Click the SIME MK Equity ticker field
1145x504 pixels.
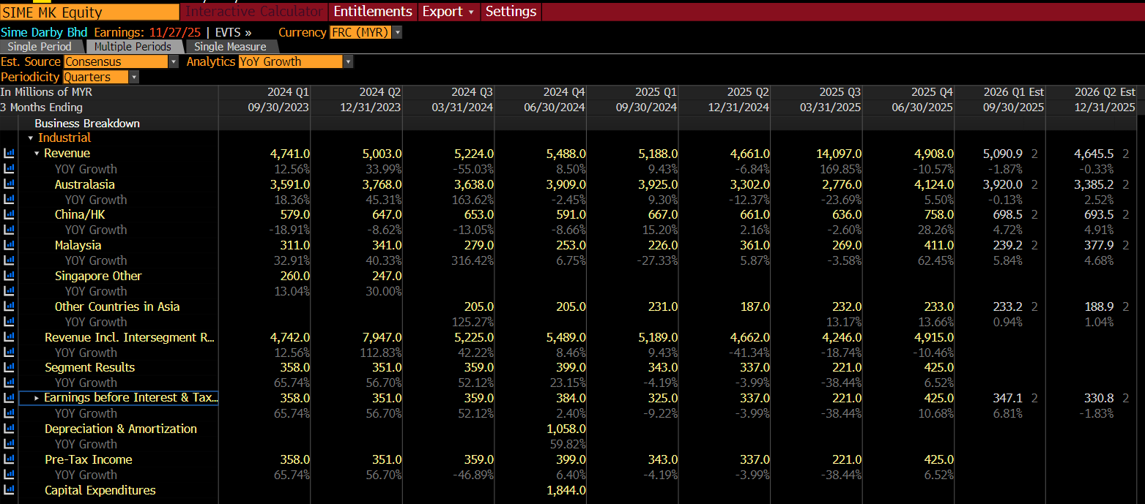(89, 12)
